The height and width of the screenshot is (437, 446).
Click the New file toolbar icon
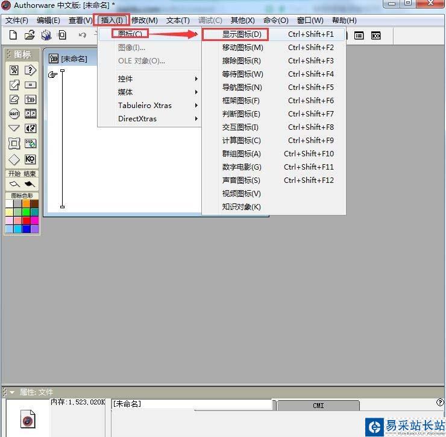[13, 36]
